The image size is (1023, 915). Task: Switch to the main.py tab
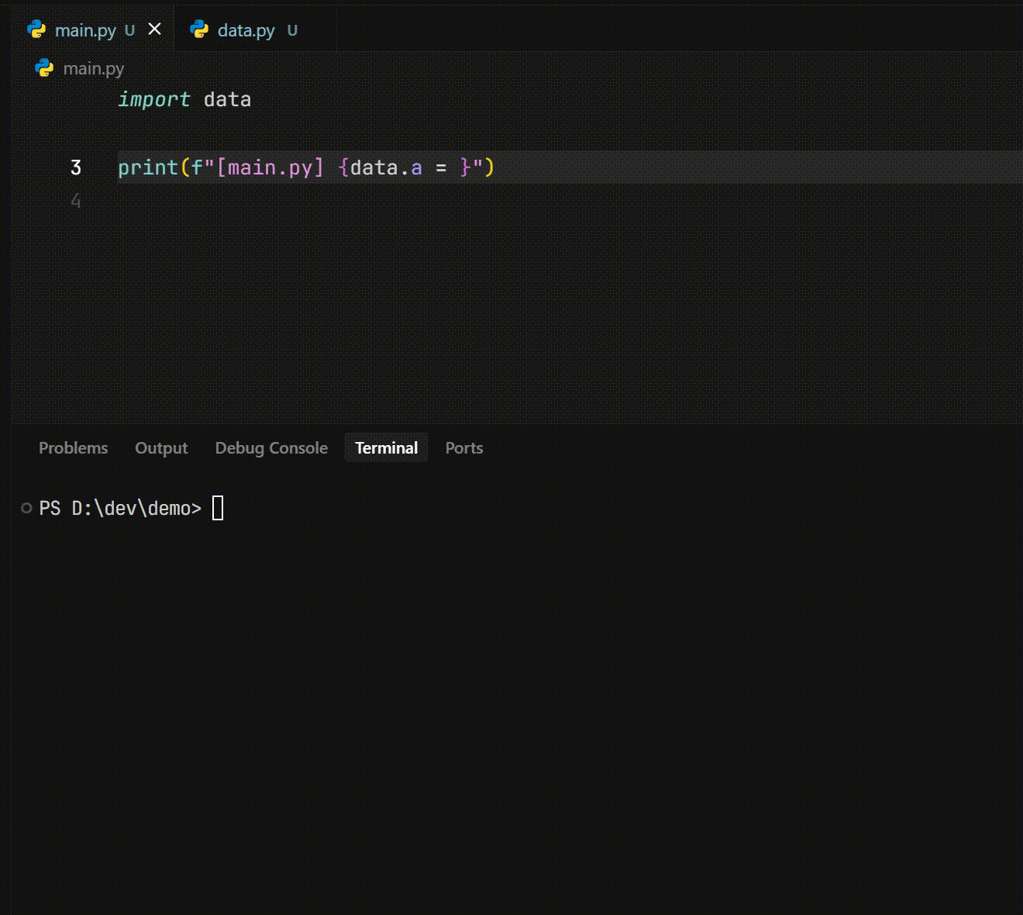tap(85, 30)
